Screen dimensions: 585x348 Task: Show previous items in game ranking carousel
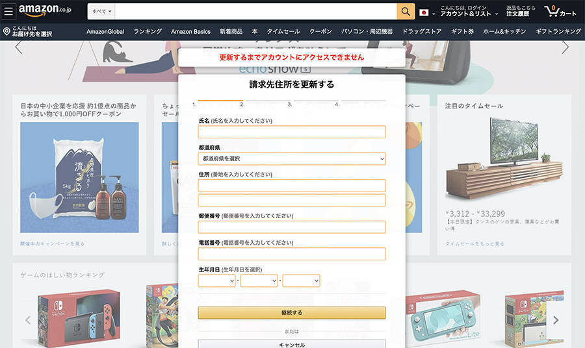click(x=28, y=320)
